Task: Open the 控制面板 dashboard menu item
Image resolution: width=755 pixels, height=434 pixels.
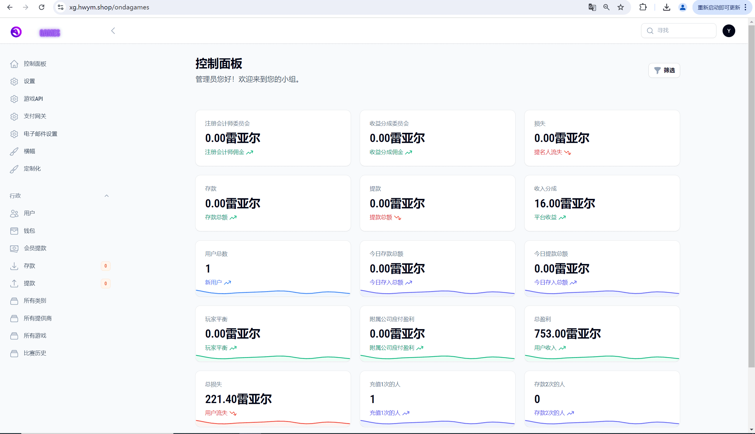Action: 35,64
